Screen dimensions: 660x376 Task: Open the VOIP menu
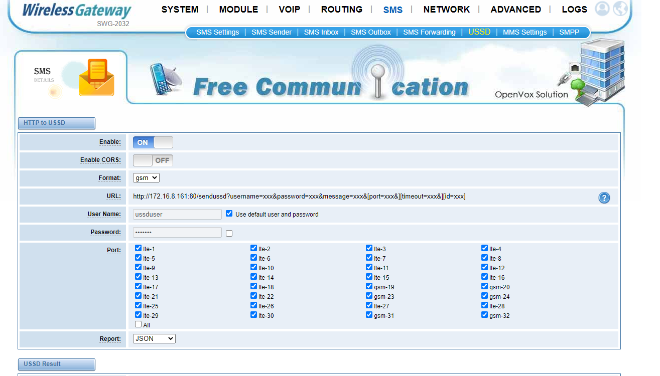290,10
